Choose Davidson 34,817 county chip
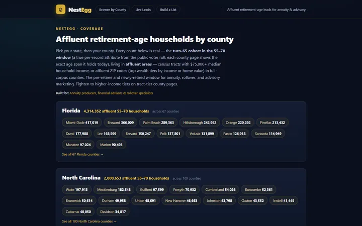Image resolution: width=362 pixels, height=226 pixels. pos(113,212)
